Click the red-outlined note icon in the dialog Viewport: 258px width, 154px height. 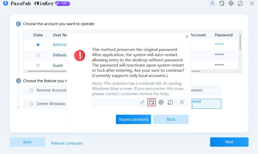[152, 102]
